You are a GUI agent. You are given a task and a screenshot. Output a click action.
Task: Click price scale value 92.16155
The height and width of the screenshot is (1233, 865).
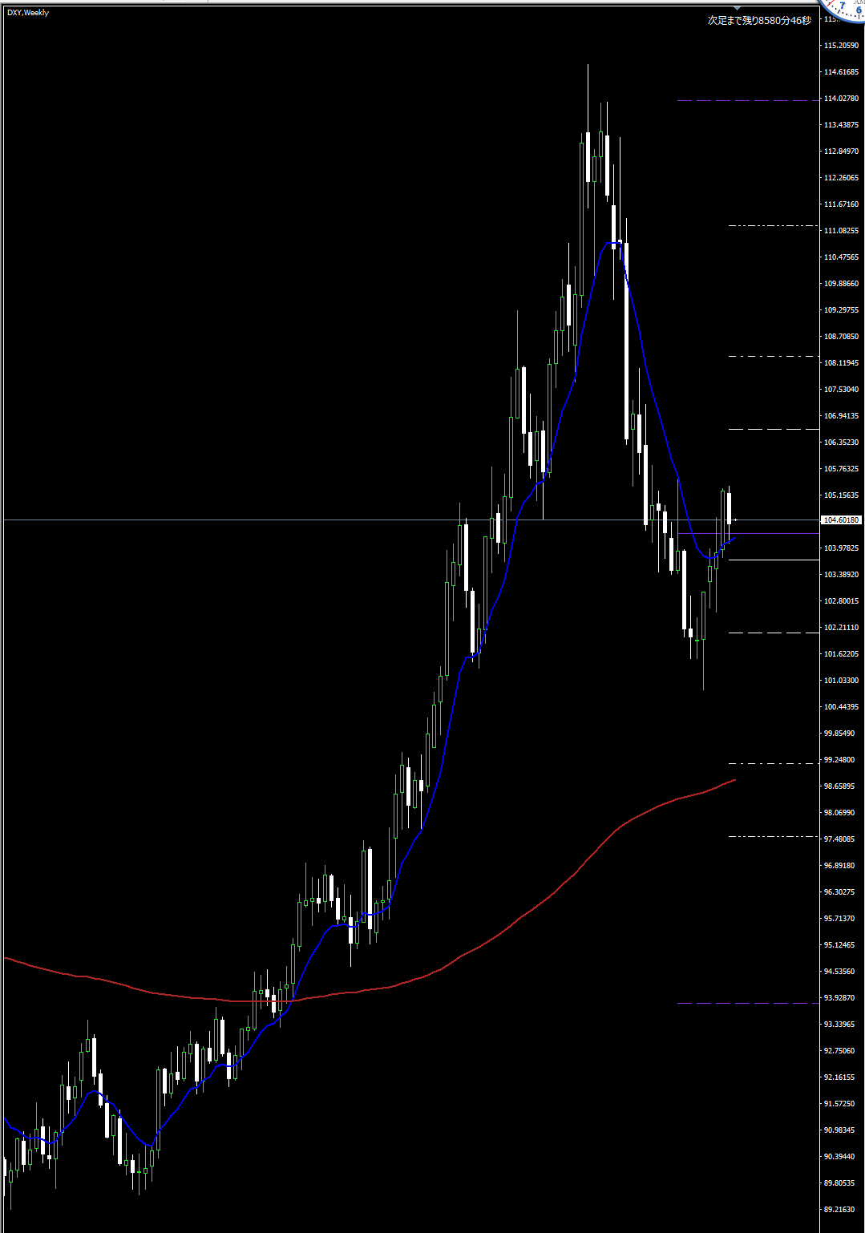point(839,1077)
